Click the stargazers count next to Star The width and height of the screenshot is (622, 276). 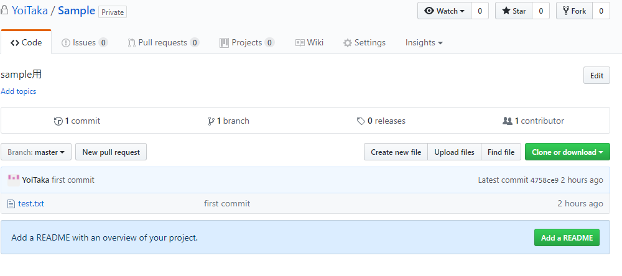coord(541,11)
